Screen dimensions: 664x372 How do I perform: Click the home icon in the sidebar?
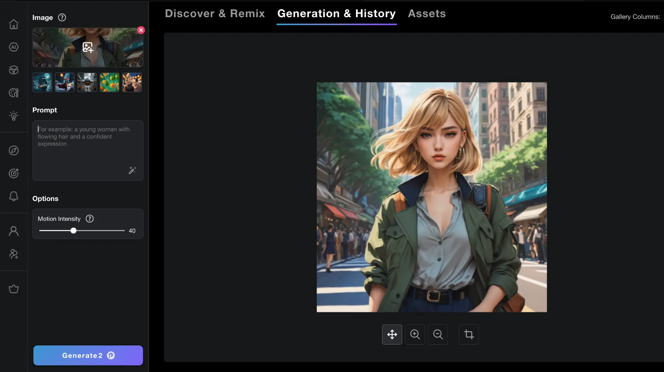pyautogui.click(x=14, y=24)
